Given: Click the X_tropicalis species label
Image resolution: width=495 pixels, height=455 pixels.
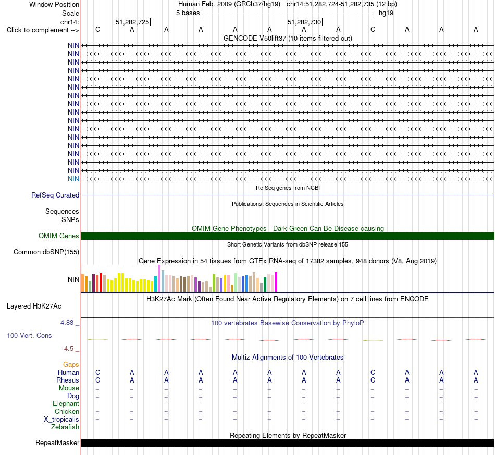Looking at the screenshot, I should (x=61, y=420).
